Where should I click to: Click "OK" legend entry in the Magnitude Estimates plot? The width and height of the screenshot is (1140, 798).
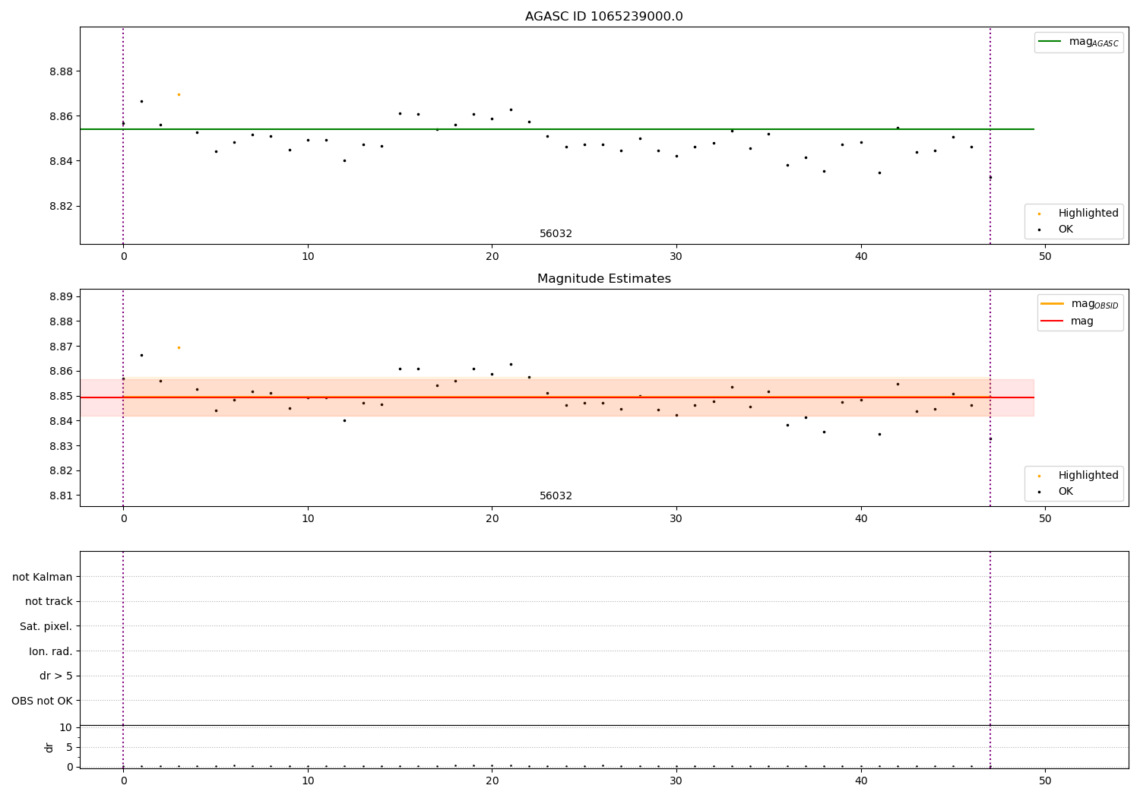click(x=1066, y=491)
